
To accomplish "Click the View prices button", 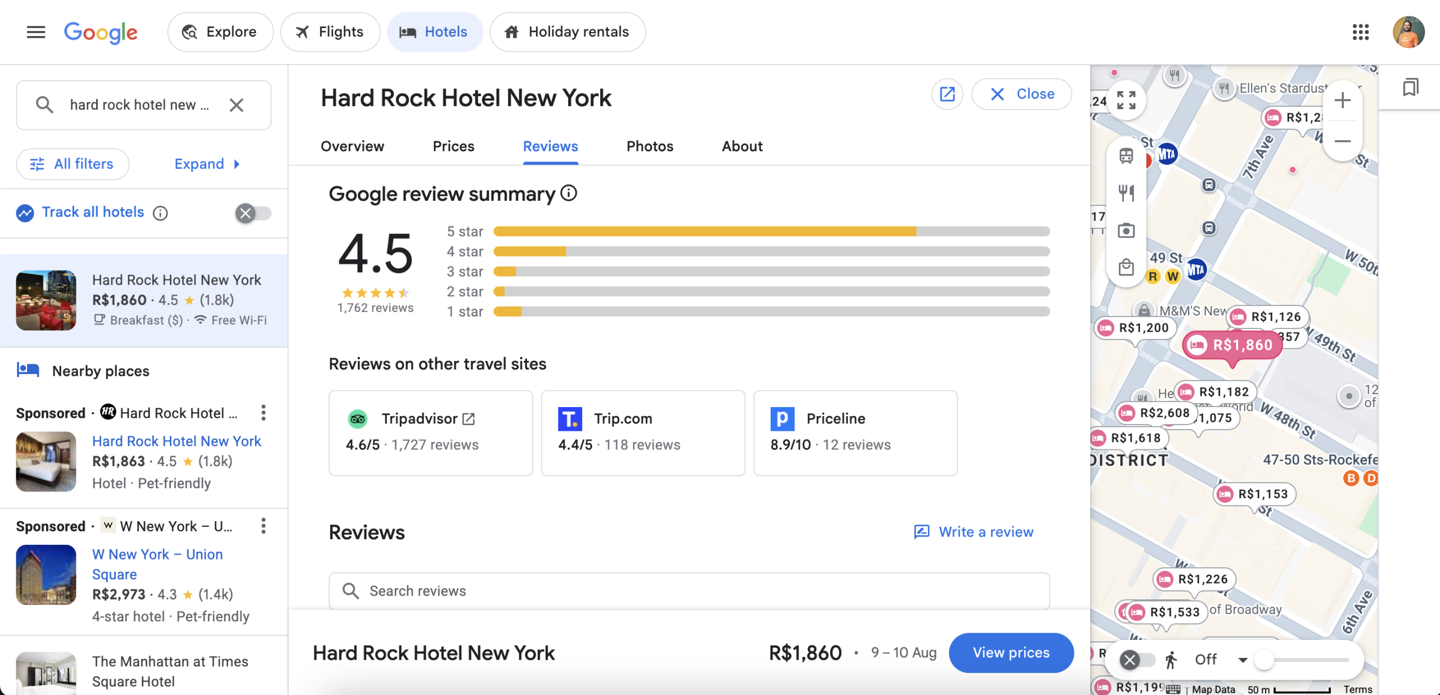I will (1011, 653).
